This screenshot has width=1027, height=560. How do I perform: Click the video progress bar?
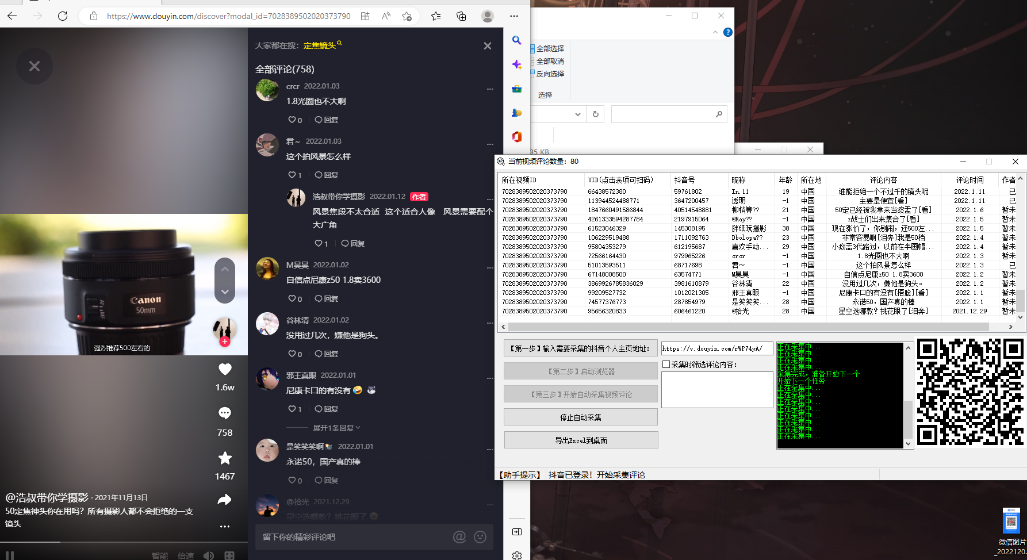point(115,542)
